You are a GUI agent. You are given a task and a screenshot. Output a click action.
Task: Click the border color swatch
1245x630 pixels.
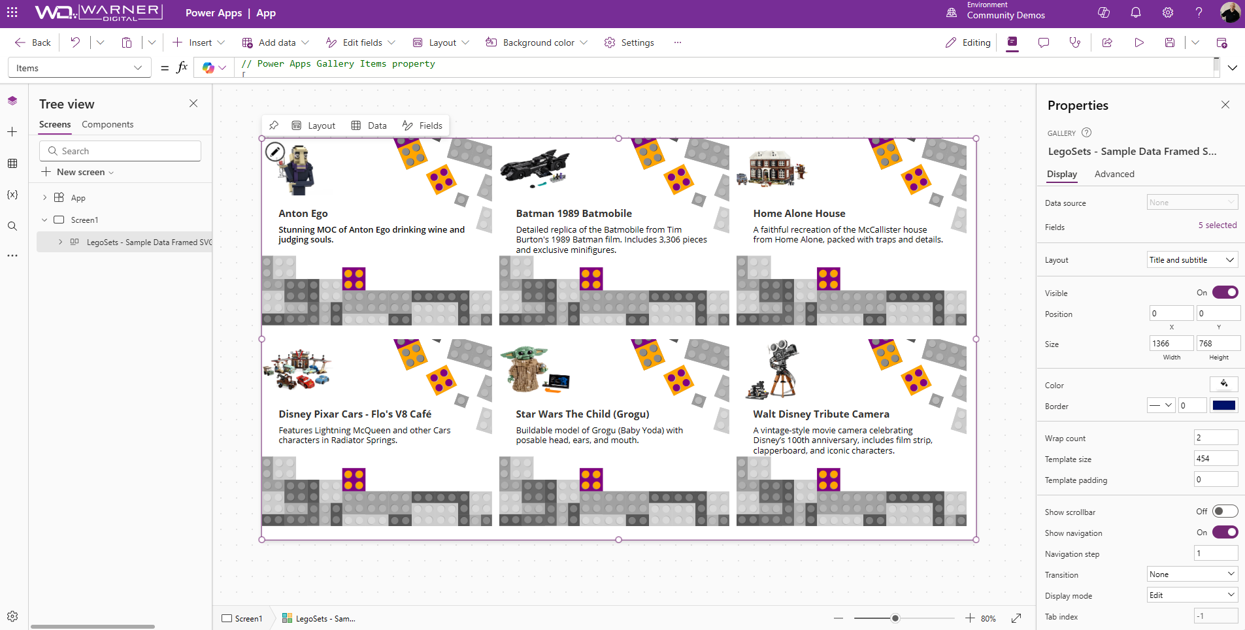click(x=1224, y=405)
